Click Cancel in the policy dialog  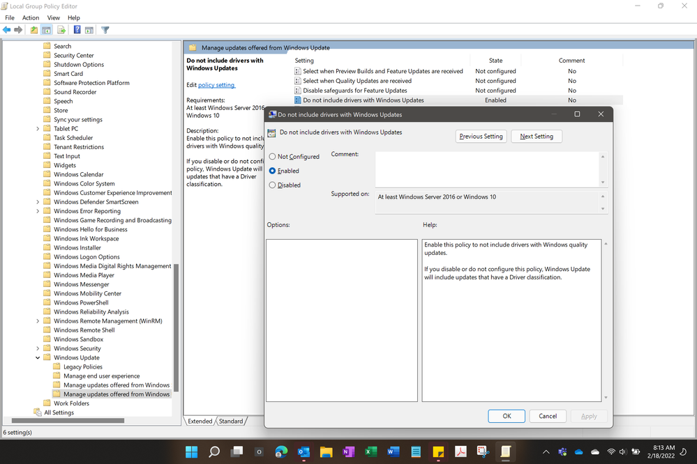(x=548, y=416)
